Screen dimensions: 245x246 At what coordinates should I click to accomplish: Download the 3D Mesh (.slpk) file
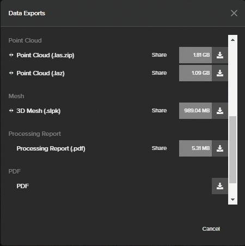220,111
